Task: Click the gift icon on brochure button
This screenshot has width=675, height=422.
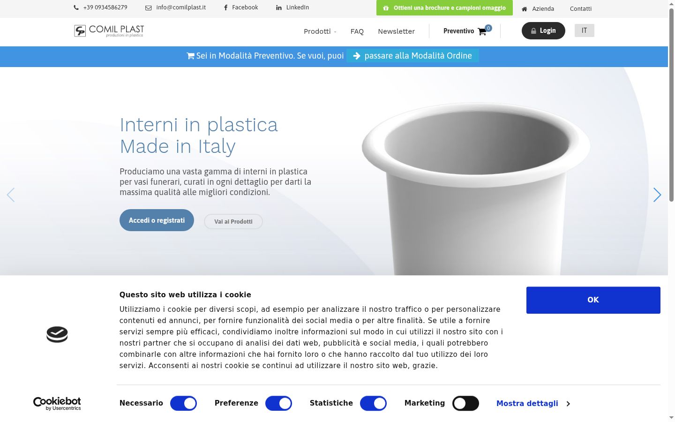Action: pyautogui.click(x=386, y=8)
